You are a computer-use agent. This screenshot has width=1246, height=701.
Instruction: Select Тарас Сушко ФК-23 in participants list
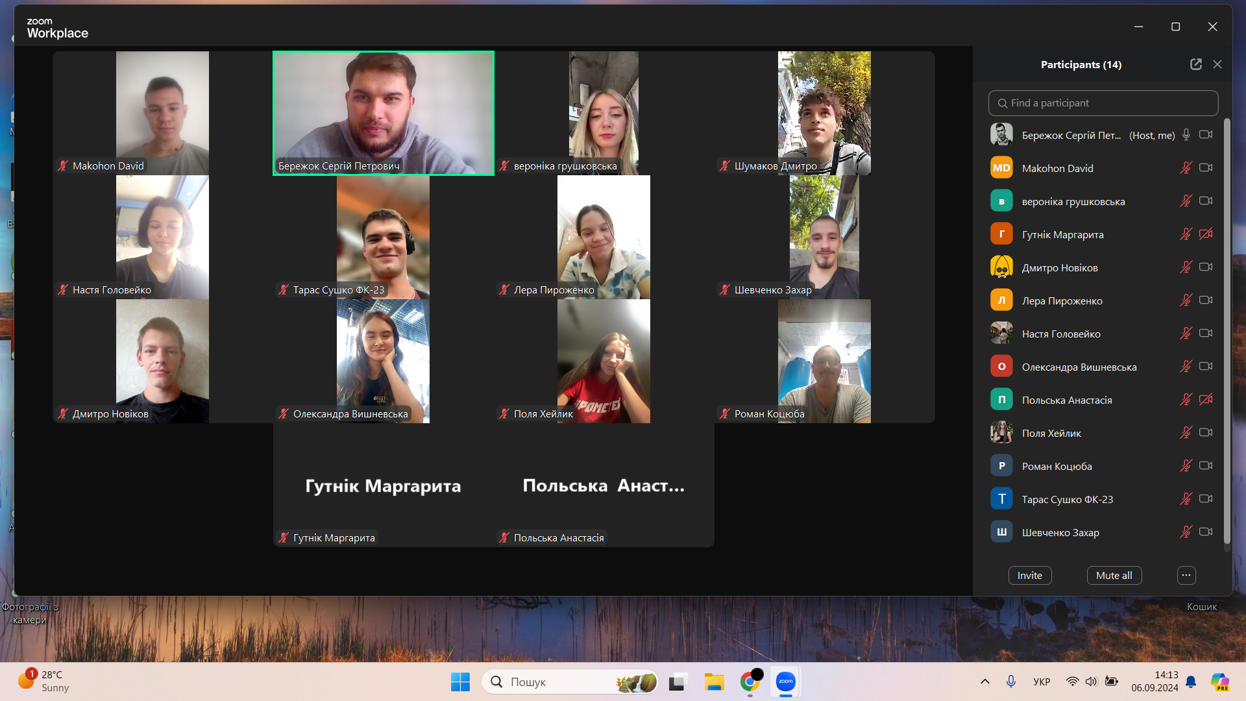click(1067, 499)
